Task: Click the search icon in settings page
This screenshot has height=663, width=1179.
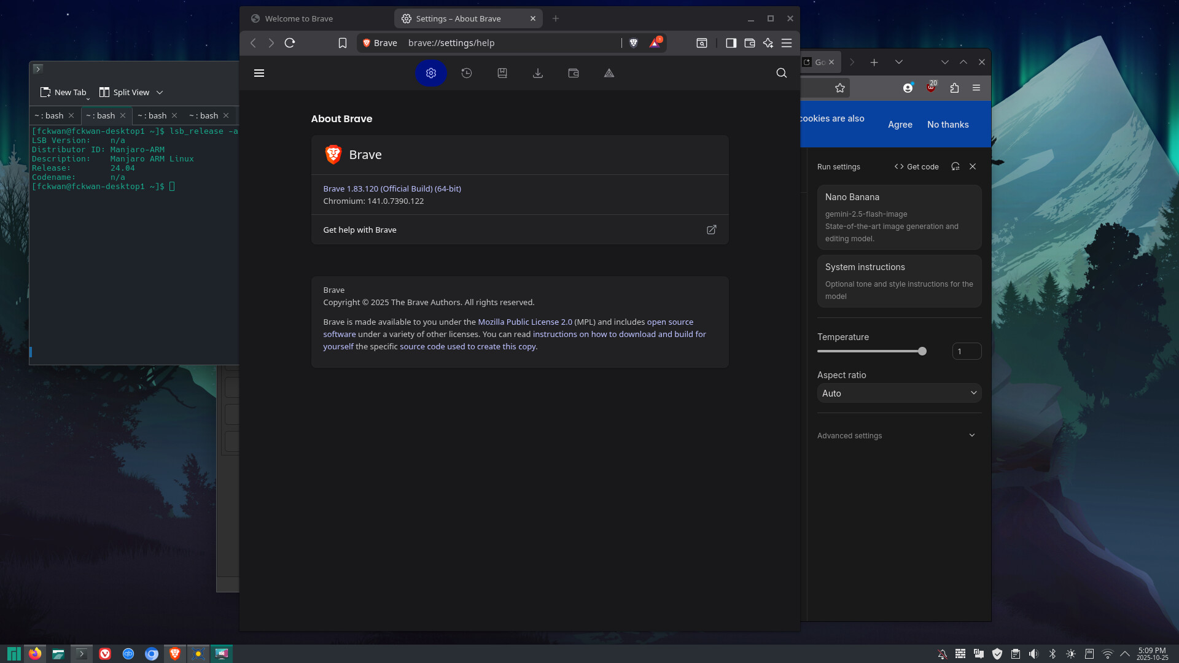Action: click(x=781, y=73)
